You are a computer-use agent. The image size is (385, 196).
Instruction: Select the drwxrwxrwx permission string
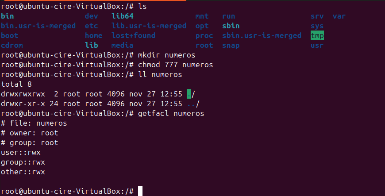(23, 94)
